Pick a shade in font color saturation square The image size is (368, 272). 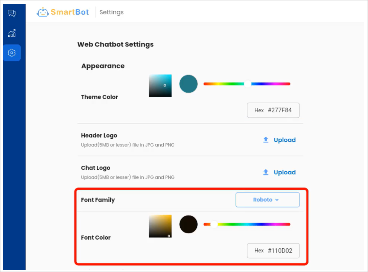pos(160,226)
